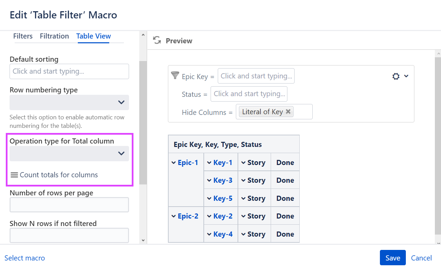Save the Table Filter macro
441x269 pixels.
coord(393,258)
